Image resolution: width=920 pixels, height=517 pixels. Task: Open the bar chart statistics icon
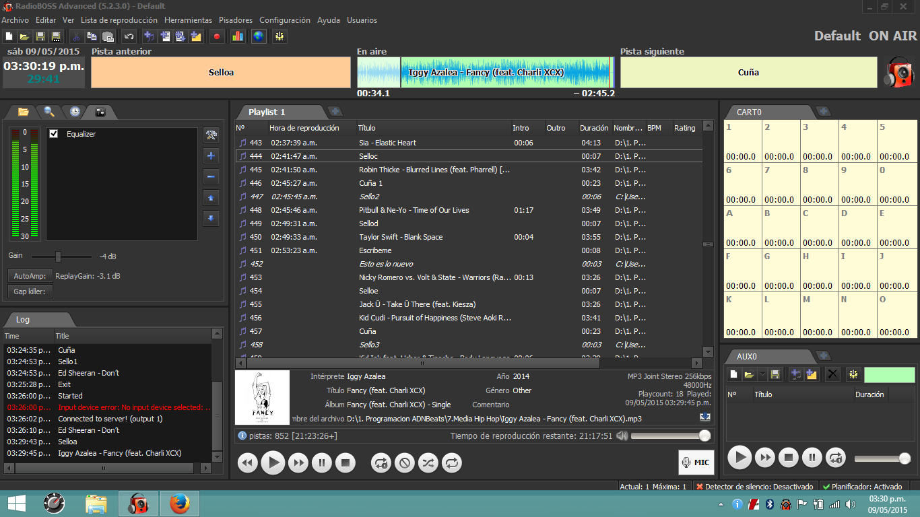pos(238,36)
